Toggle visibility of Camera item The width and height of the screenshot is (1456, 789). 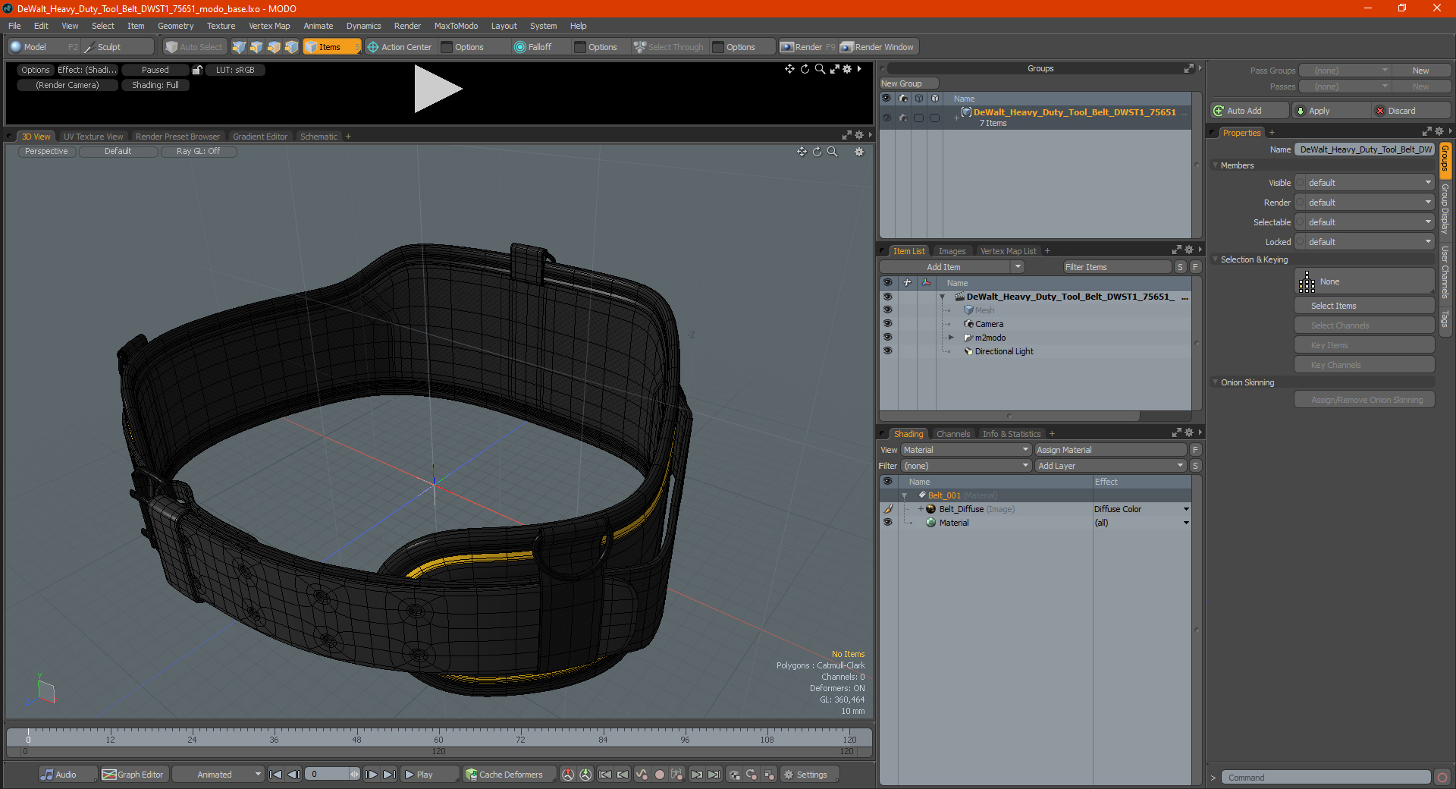(887, 324)
